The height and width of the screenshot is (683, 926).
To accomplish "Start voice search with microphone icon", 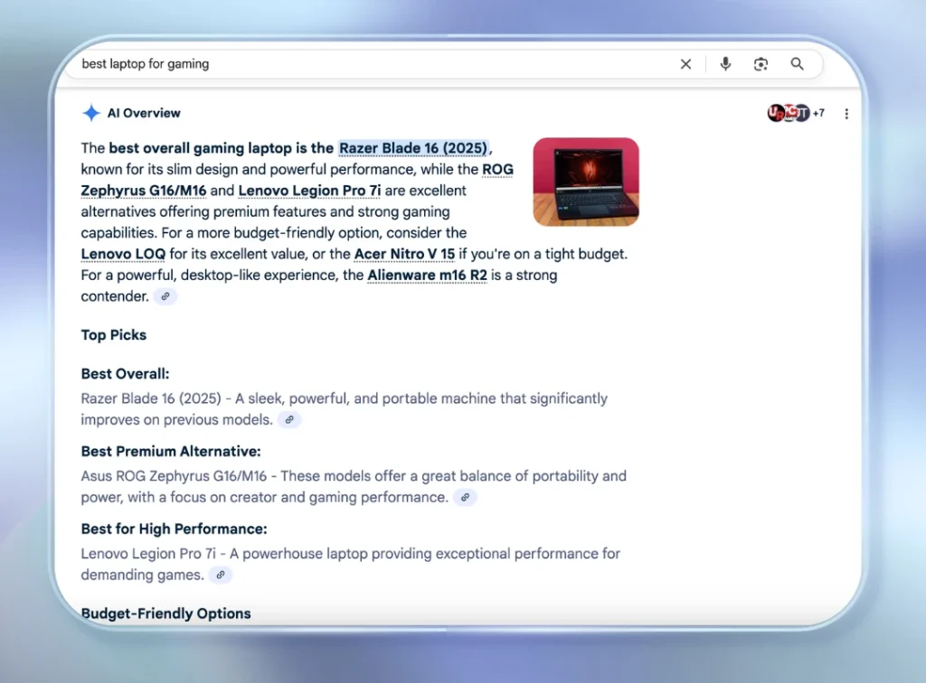I will pos(726,64).
